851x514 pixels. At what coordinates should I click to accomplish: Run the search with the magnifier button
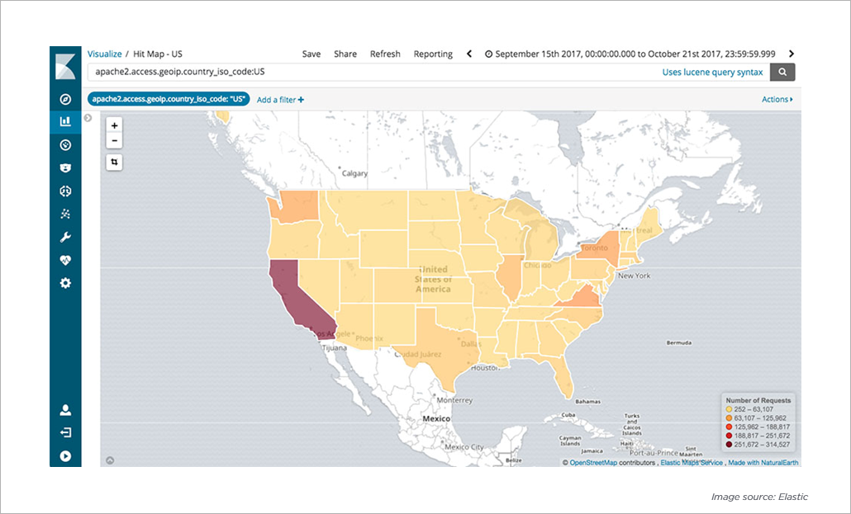782,72
